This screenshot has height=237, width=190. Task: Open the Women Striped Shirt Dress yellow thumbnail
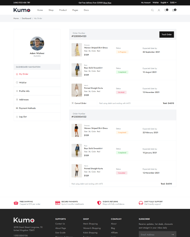point(77,50)
